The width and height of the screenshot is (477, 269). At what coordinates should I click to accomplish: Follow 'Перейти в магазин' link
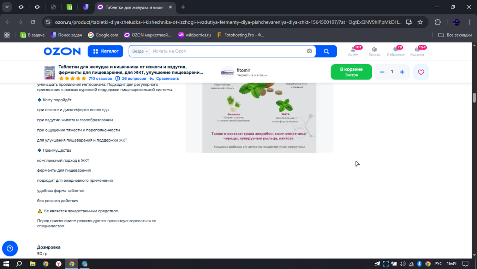pyautogui.click(x=252, y=75)
